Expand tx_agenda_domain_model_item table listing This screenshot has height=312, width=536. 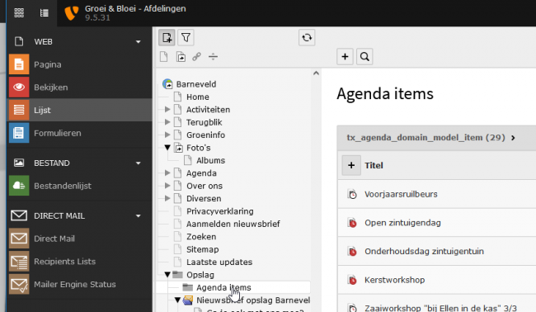point(513,138)
